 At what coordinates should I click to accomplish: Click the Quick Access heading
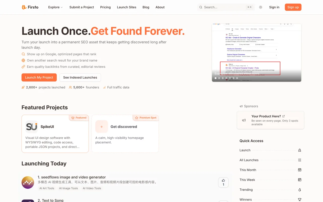251,141
